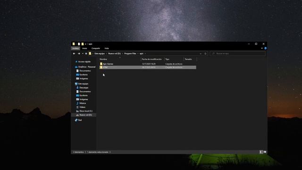The width and height of the screenshot is (302, 170).
Task: Click the New folder icon in title bar
Action: tap(83, 44)
